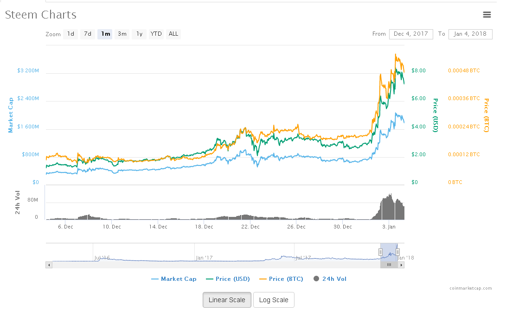Set zoom range to 7d
Screen dimensions: 506x317
tap(88, 34)
